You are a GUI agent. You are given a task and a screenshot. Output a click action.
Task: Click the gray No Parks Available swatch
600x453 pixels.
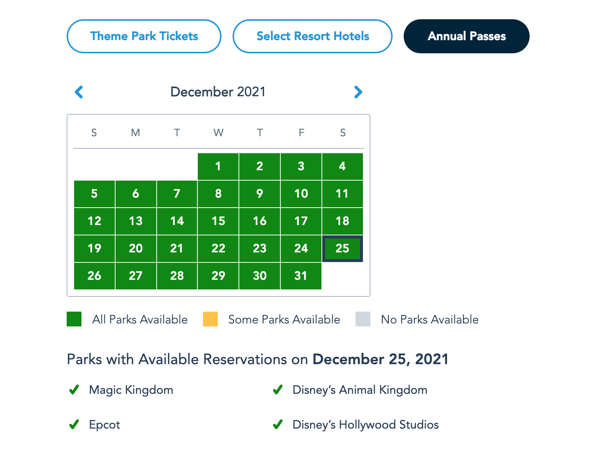(363, 319)
